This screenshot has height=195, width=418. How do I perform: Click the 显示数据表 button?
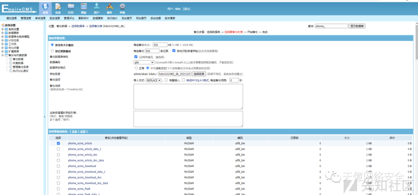[x=357, y=26]
